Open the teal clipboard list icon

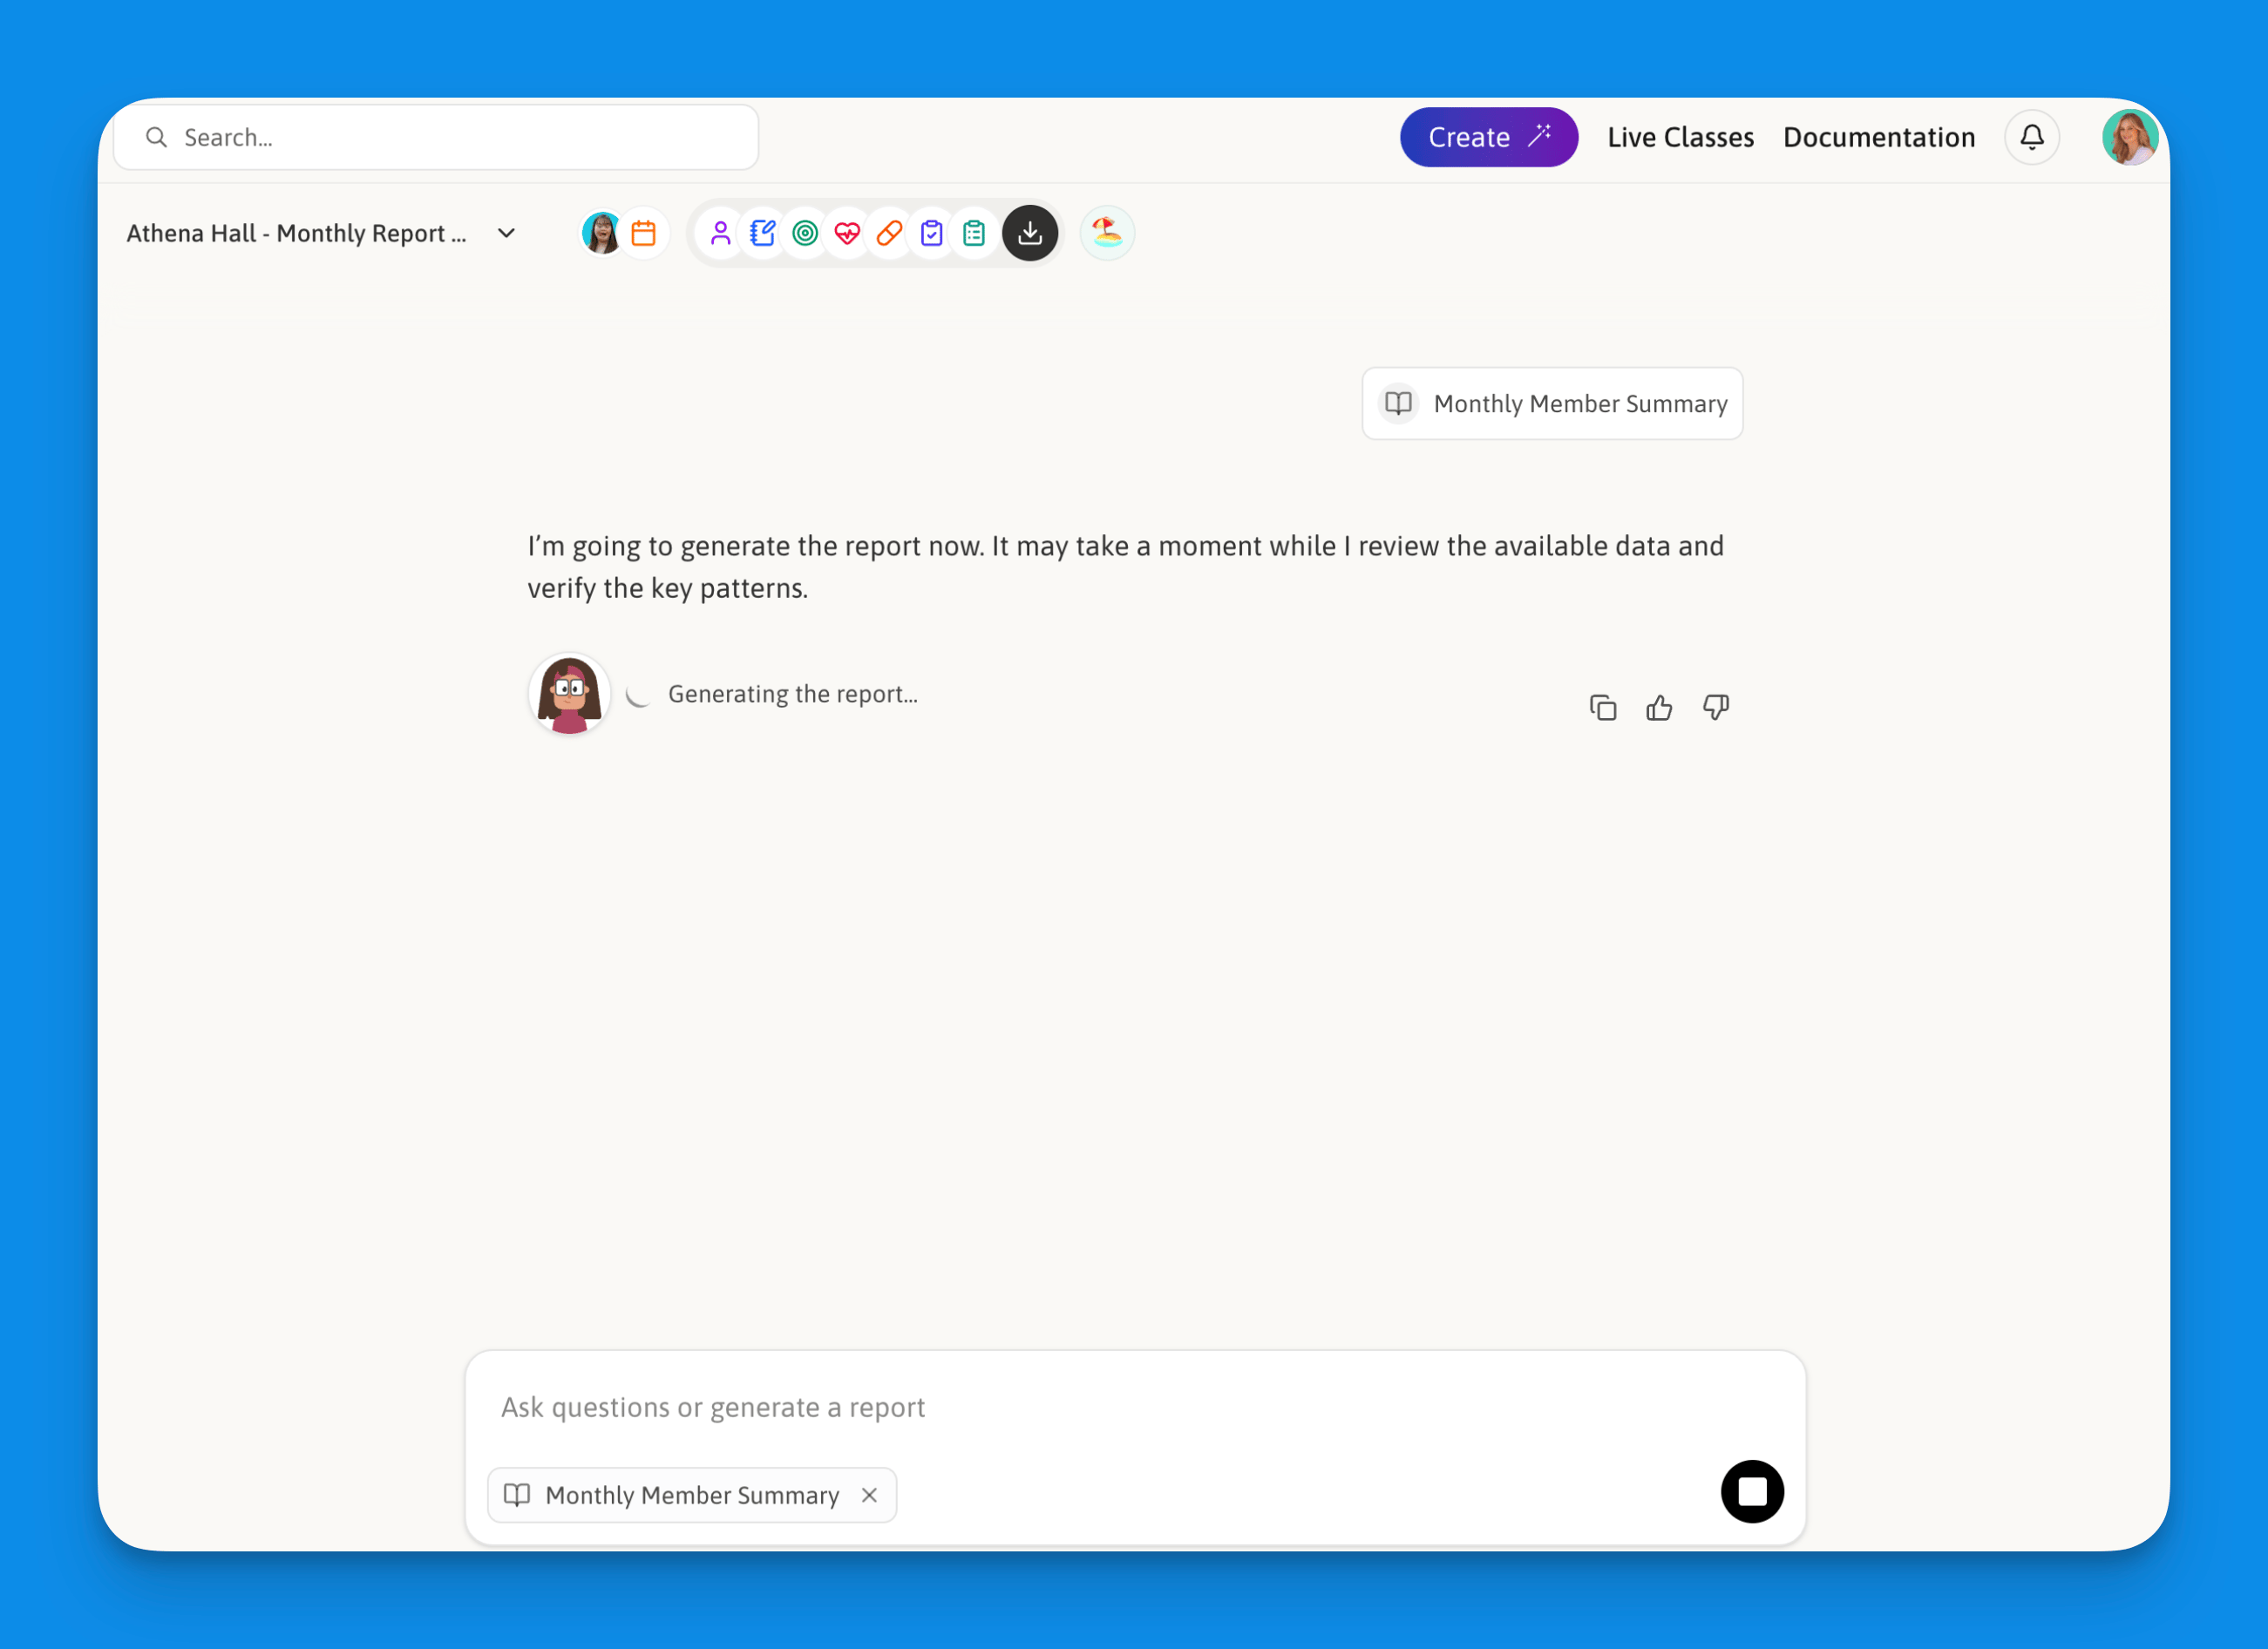pyautogui.click(x=974, y=233)
